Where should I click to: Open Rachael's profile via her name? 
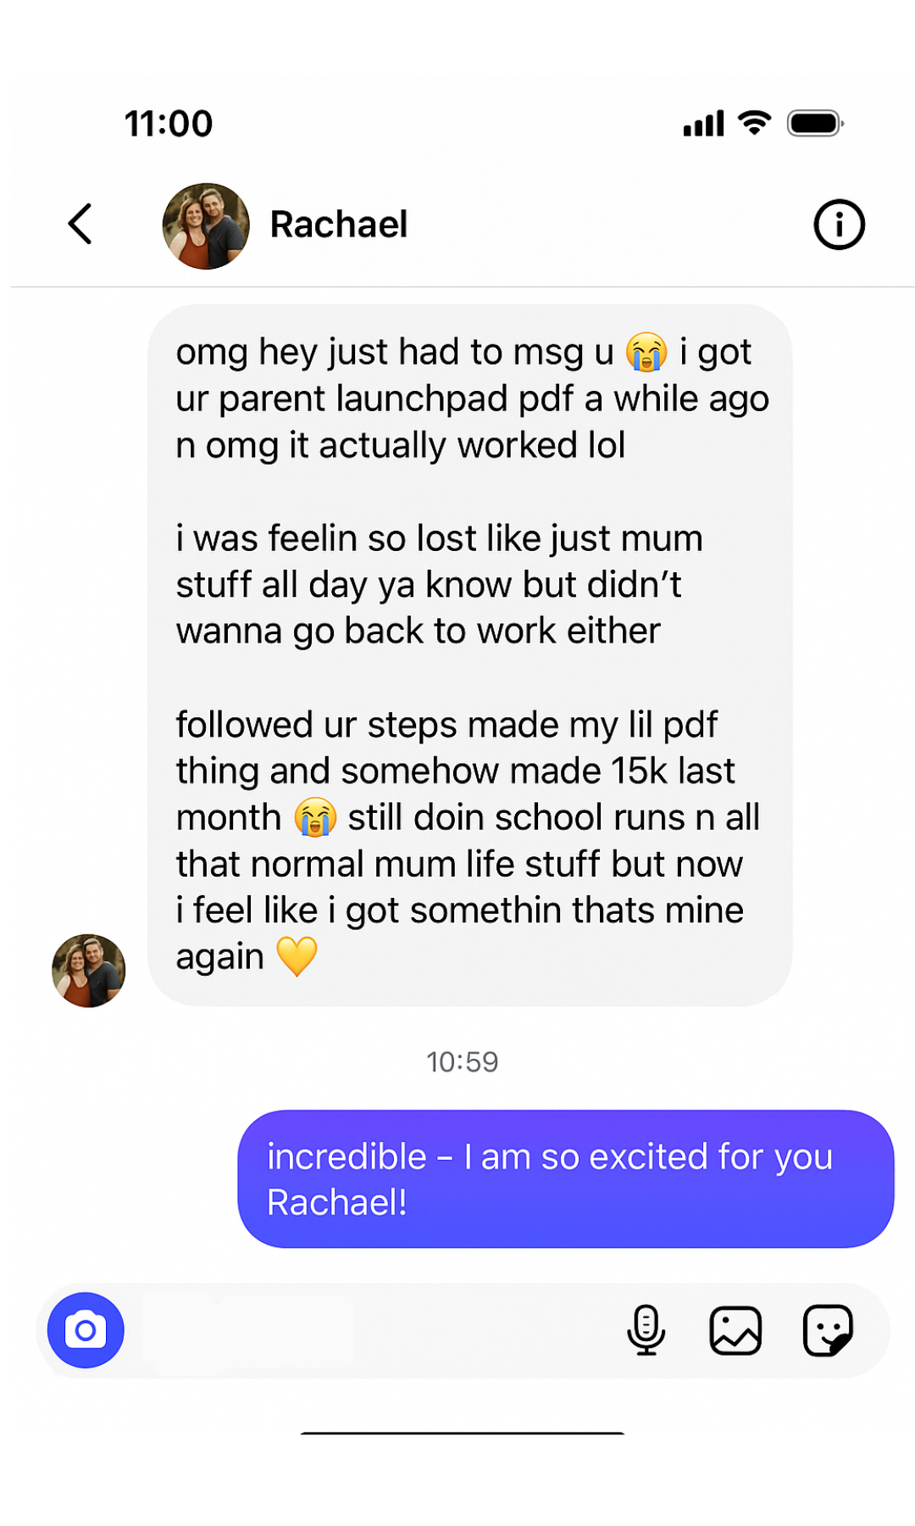pyautogui.click(x=339, y=225)
